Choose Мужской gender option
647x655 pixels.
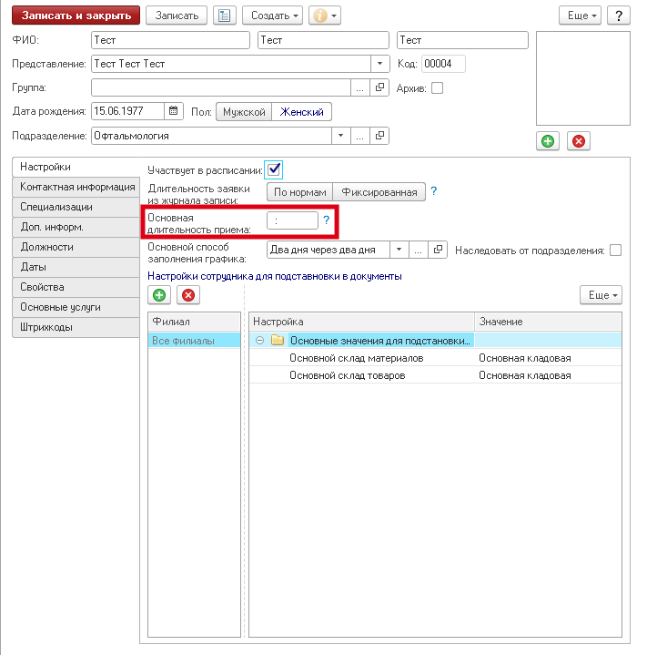tap(243, 112)
